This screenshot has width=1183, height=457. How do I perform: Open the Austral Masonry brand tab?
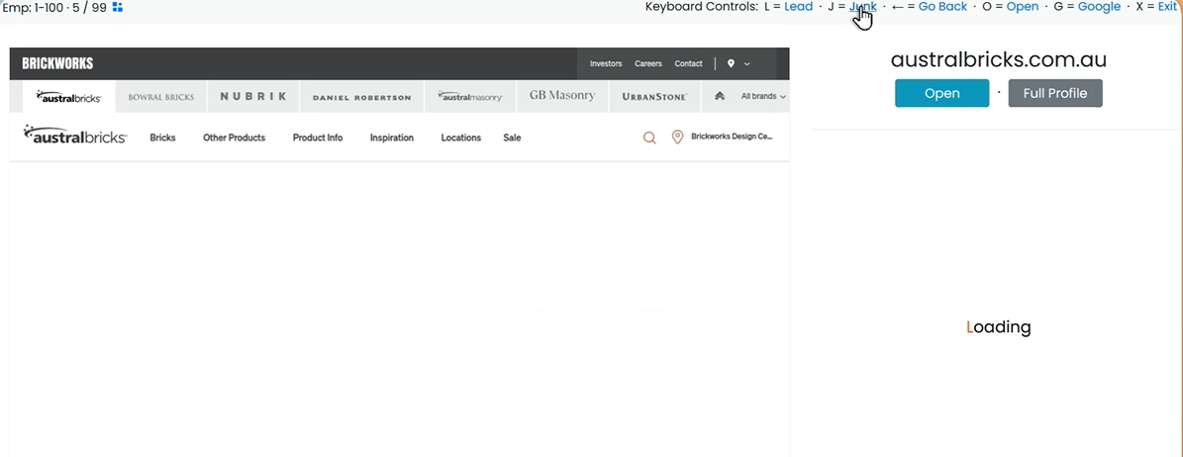(470, 97)
